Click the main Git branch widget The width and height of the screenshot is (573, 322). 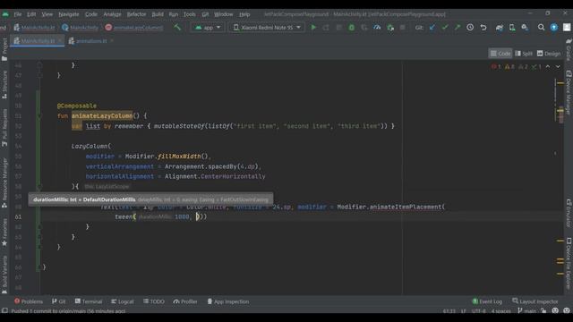[527, 311]
